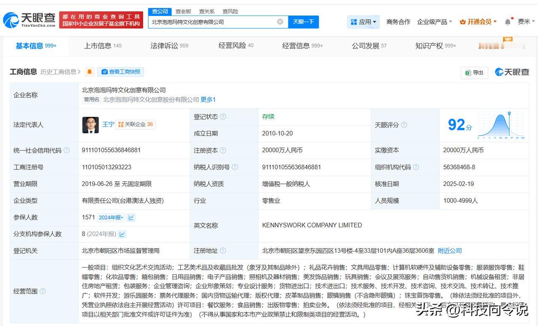Click the TianYanCha logo

click(29, 19)
